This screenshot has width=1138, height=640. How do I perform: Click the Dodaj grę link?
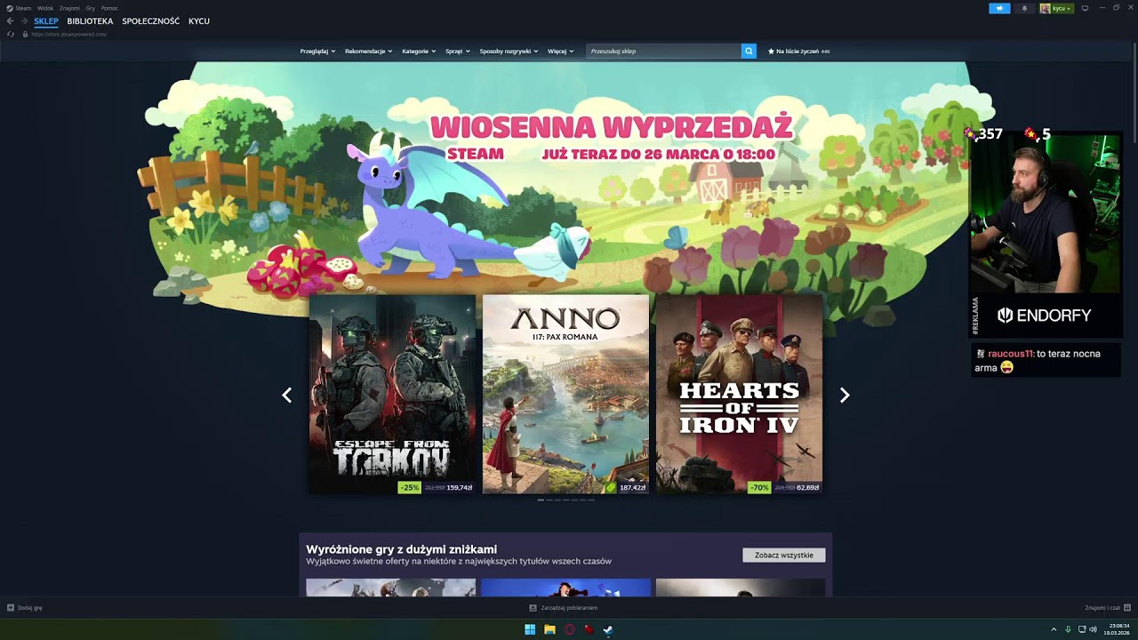pyautogui.click(x=30, y=608)
